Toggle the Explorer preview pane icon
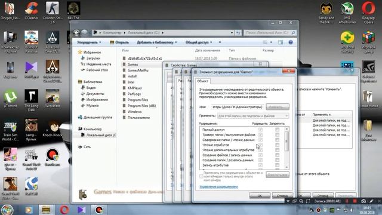Screen dimensions: 382x215 281,42
